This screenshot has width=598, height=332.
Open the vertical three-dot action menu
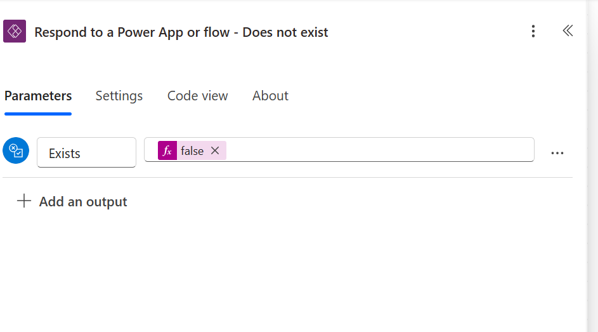pos(533,31)
